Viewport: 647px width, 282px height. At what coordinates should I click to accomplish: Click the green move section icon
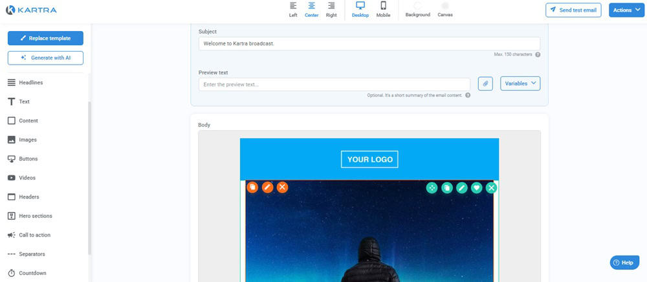click(x=432, y=188)
